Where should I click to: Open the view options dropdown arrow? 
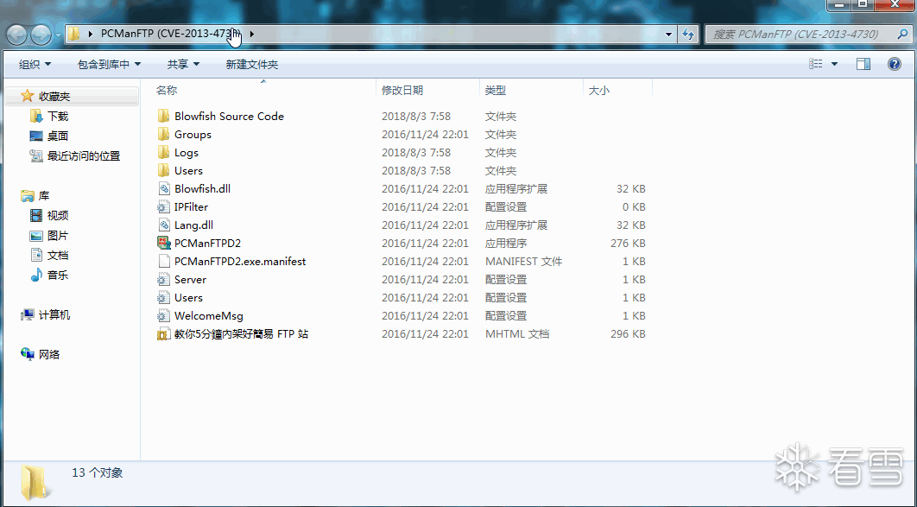[x=835, y=64]
